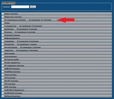This screenshot has width=114, height=99.
Task: Click the plus icon beside Jump плагины
Action: pos(3,75)
